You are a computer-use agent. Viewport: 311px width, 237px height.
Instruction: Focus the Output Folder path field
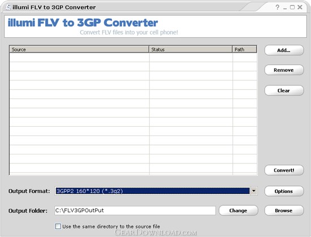(135, 210)
